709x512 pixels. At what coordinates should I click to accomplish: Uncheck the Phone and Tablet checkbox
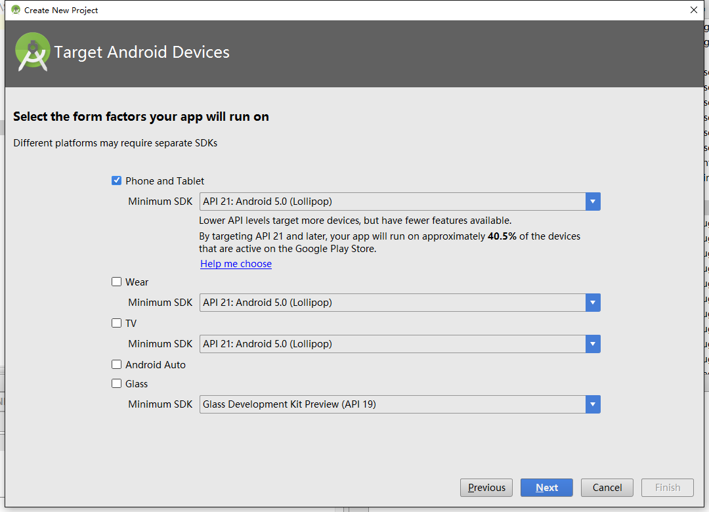(x=117, y=181)
